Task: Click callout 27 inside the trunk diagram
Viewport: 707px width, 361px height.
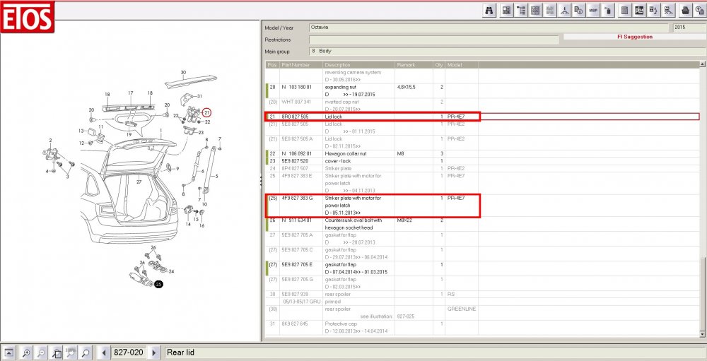Action: click(139, 182)
